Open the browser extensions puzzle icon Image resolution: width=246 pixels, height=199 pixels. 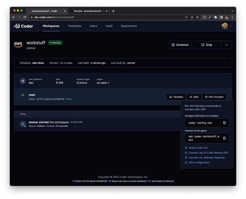(216, 17)
